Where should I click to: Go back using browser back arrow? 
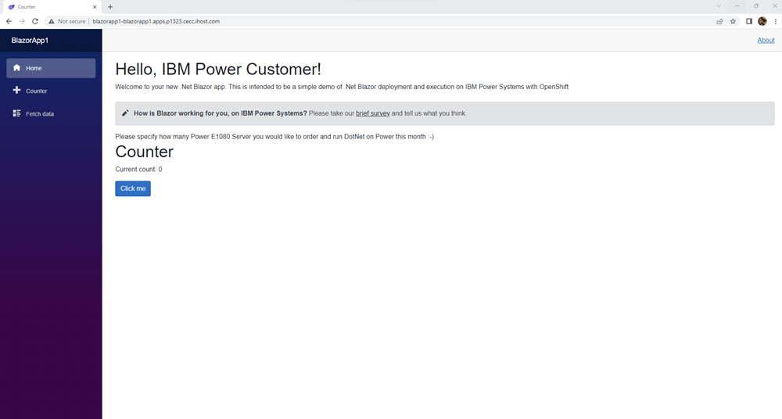(x=9, y=21)
